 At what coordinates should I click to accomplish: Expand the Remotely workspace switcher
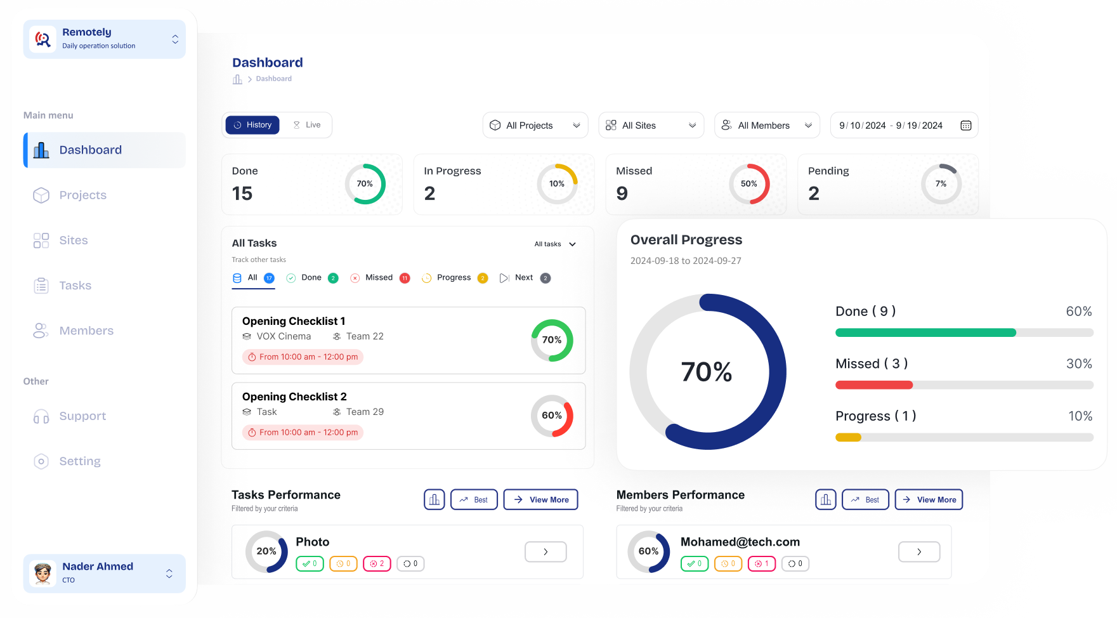pyautogui.click(x=175, y=39)
